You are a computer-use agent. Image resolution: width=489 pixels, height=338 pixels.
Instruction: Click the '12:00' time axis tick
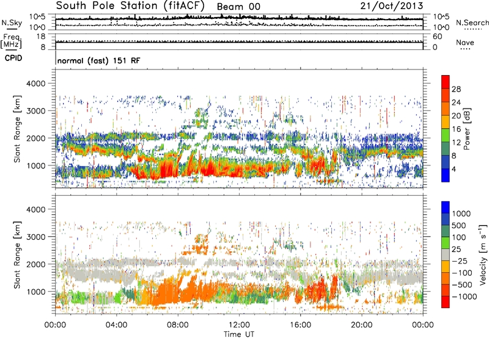click(x=239, y=325)
